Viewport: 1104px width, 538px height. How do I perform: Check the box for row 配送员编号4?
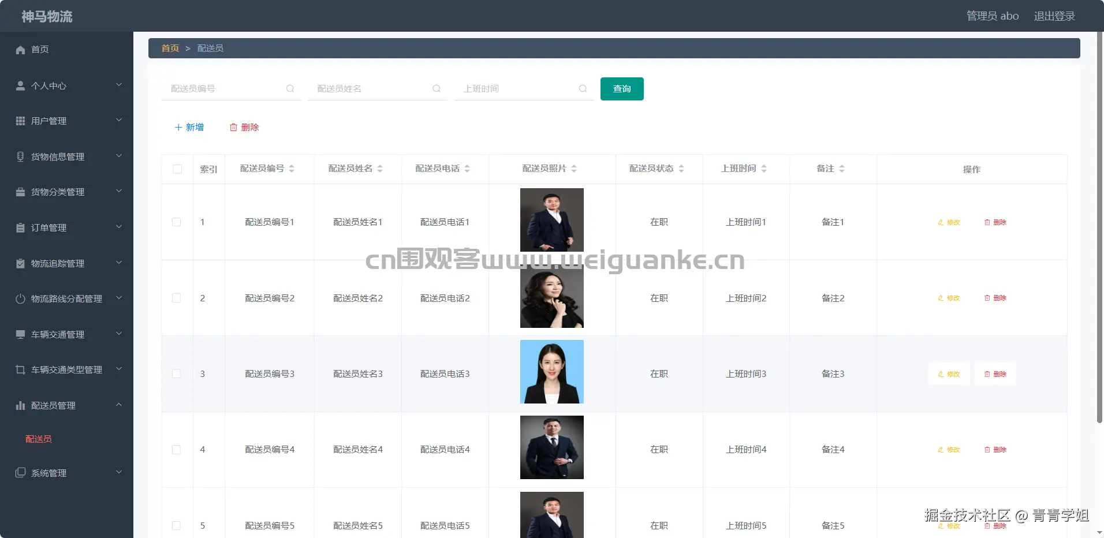coord(177,450)
